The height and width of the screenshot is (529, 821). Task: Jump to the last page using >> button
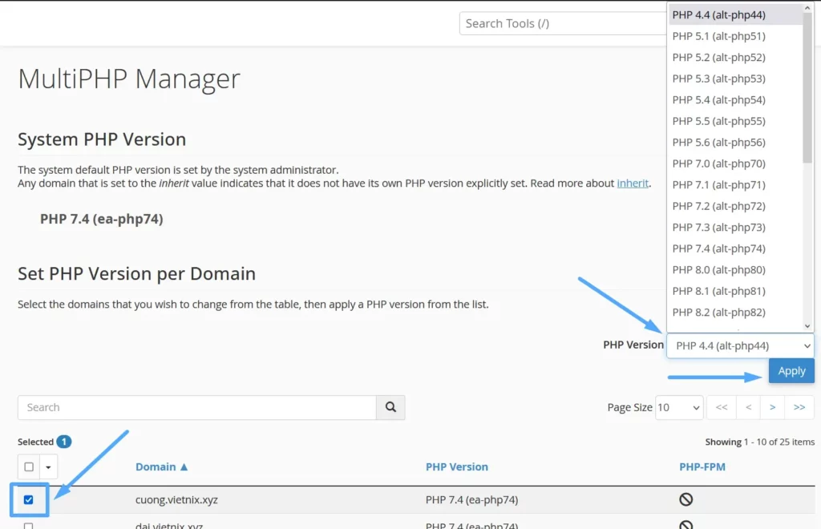coord(799,407)
